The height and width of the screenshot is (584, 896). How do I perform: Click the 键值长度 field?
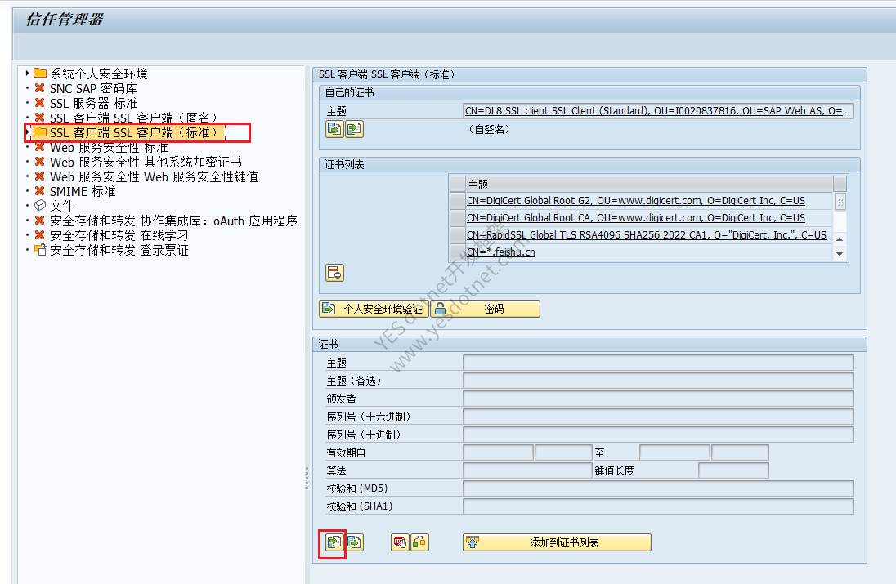point(733,470)
